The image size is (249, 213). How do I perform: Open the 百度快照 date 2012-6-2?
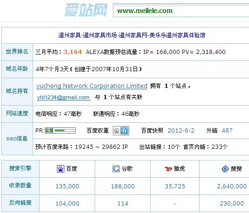pyautogui.click(x=181, y=131)
